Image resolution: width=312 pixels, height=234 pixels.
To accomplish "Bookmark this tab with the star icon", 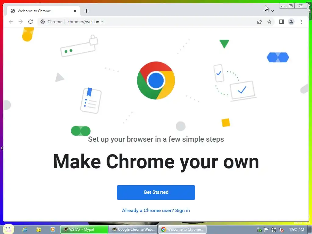I will (269, 22).
